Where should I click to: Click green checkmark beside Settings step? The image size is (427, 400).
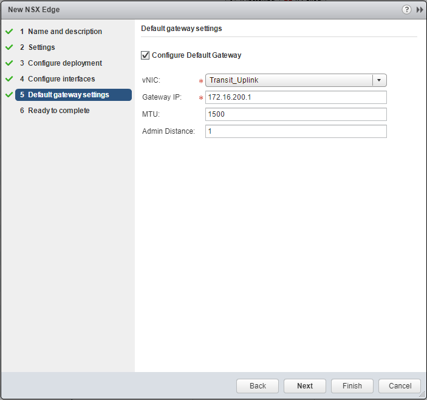pos(9,47)
